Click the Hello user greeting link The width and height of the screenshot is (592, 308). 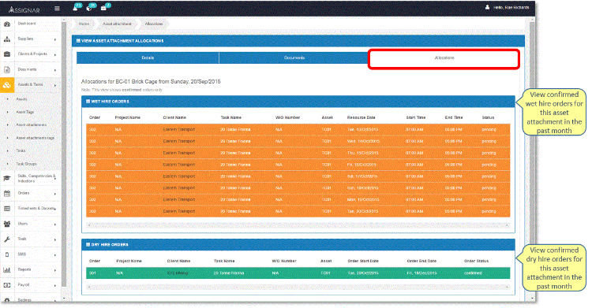point(511,8)
